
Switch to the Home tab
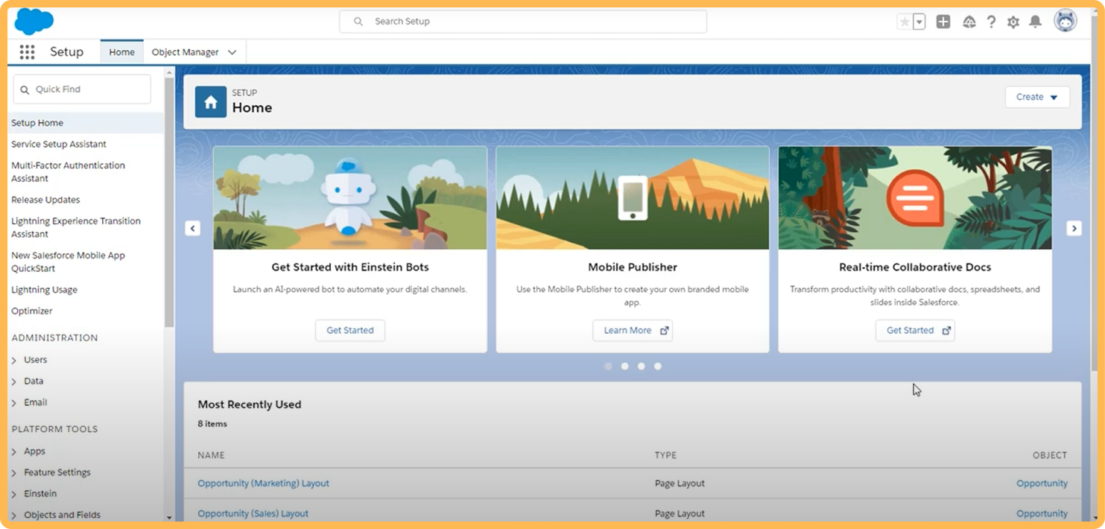tap(121, 52)
